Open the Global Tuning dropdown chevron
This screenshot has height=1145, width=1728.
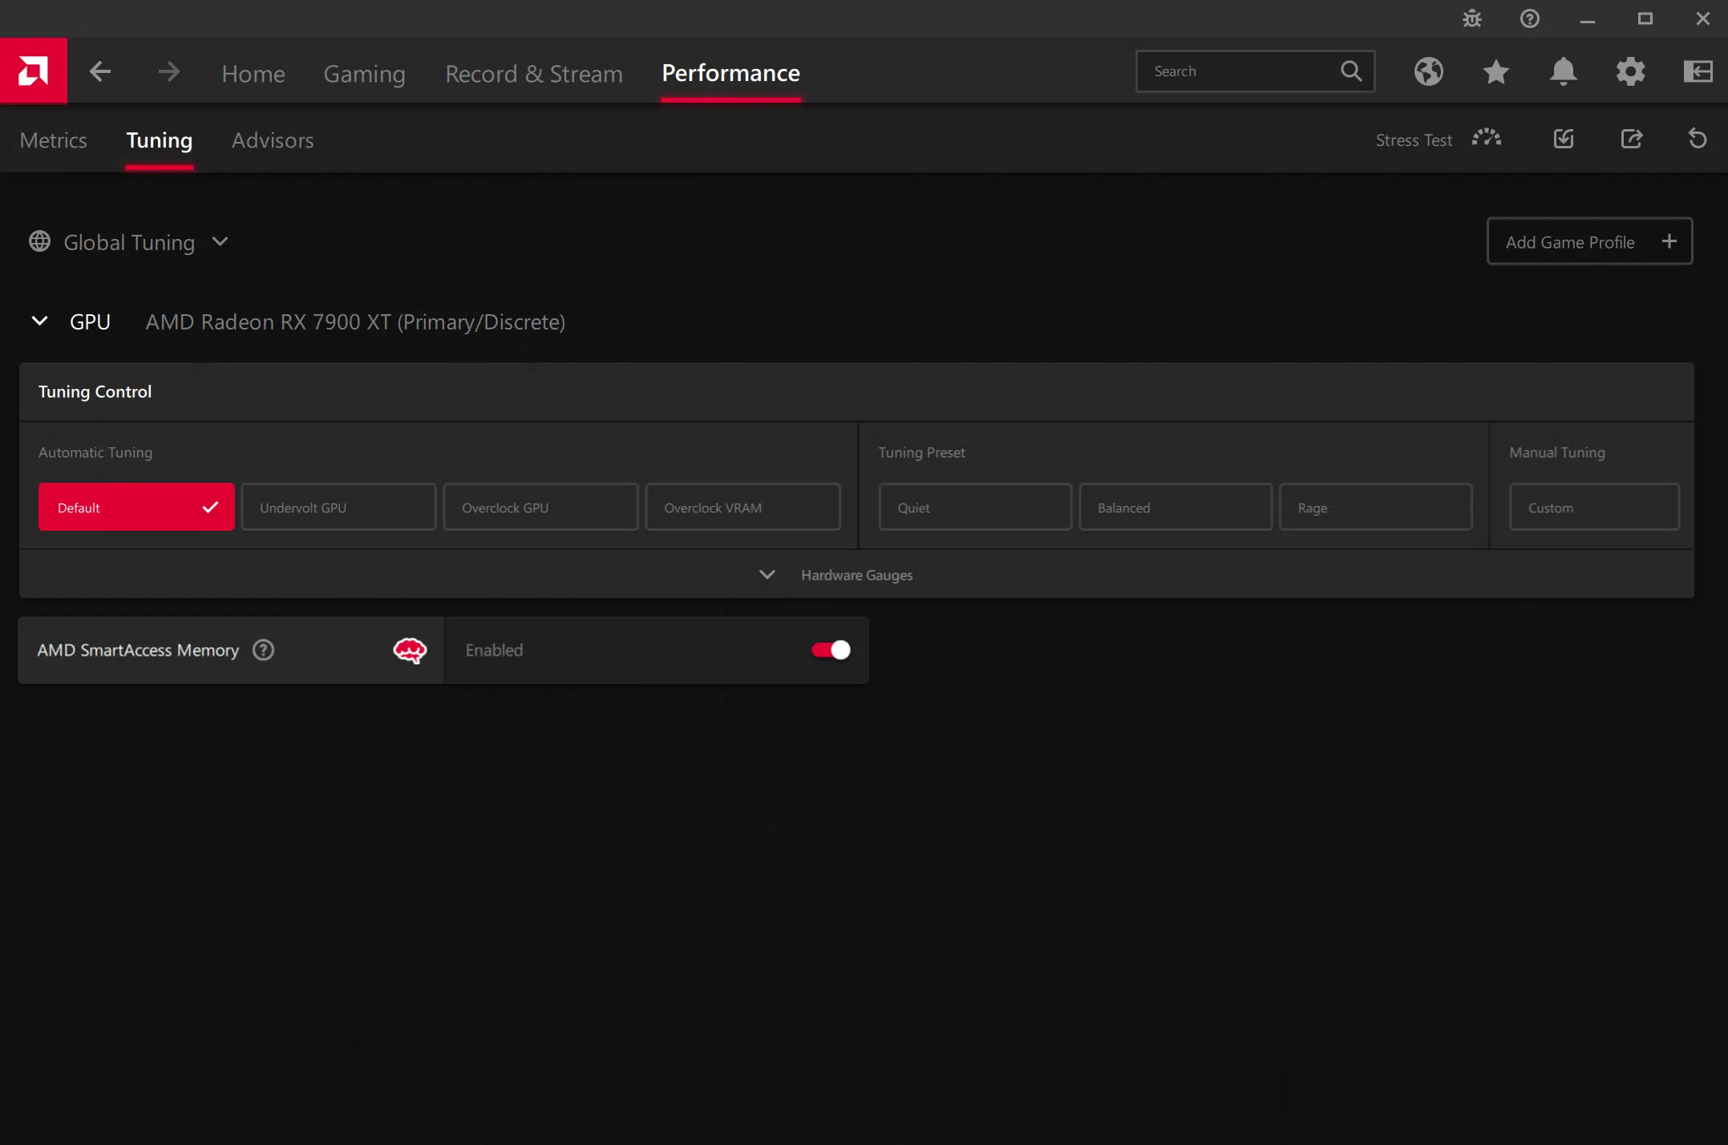point(221,241)
